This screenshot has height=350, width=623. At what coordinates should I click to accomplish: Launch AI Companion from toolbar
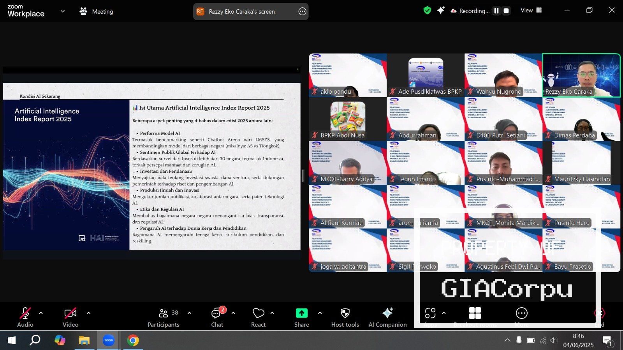point(387,317)
